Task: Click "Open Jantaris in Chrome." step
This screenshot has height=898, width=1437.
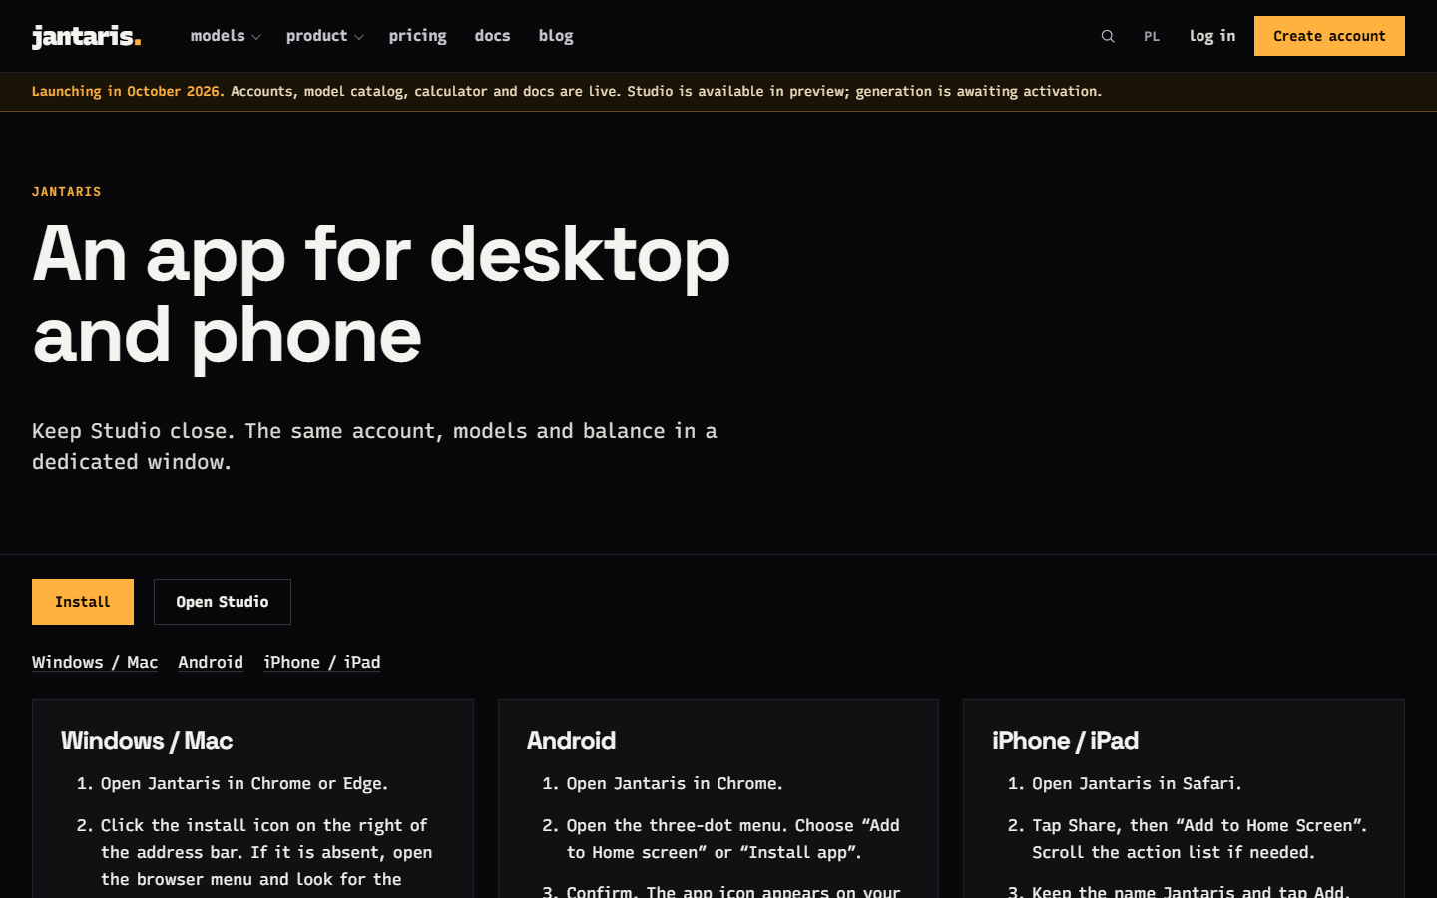Action: coord(675,784)
